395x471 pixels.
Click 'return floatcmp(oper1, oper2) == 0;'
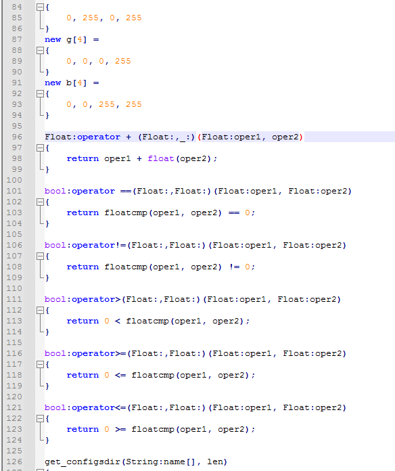pos(160,212)
